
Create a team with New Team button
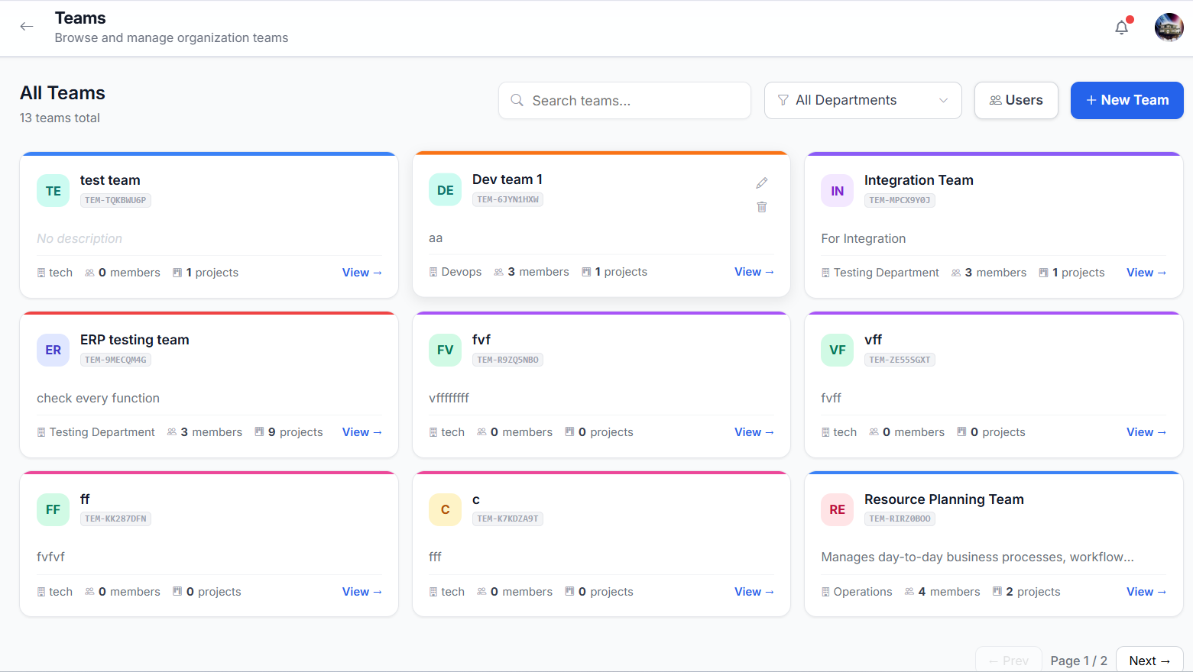pos(1127,100)
